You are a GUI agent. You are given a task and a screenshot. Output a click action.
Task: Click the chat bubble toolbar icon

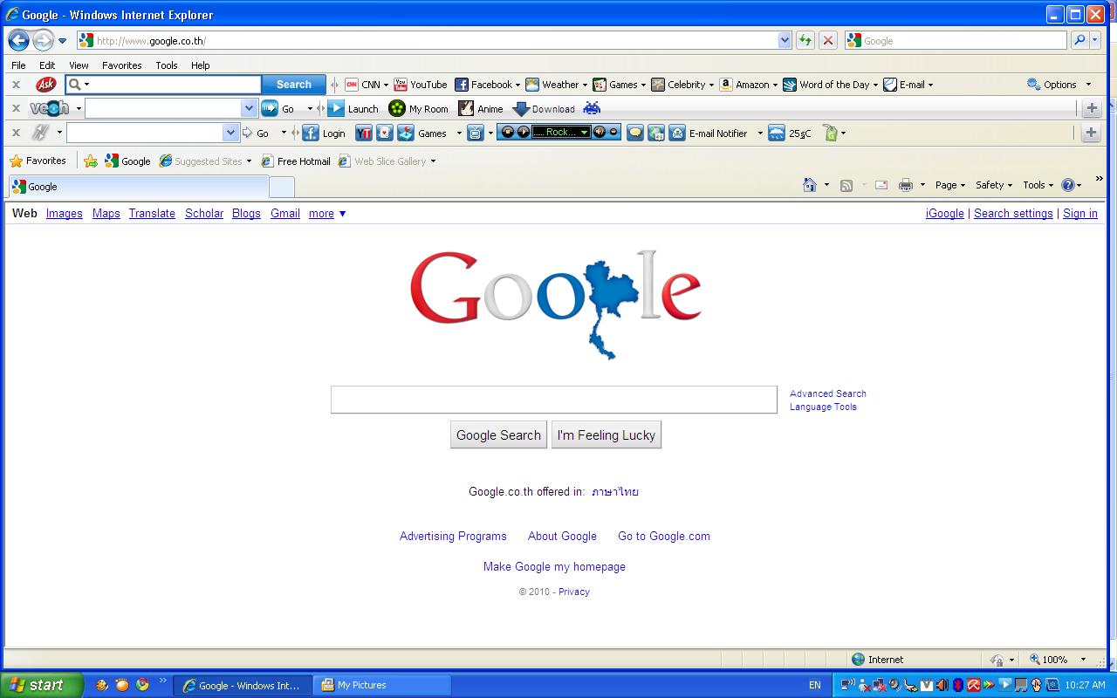point(635,133)
